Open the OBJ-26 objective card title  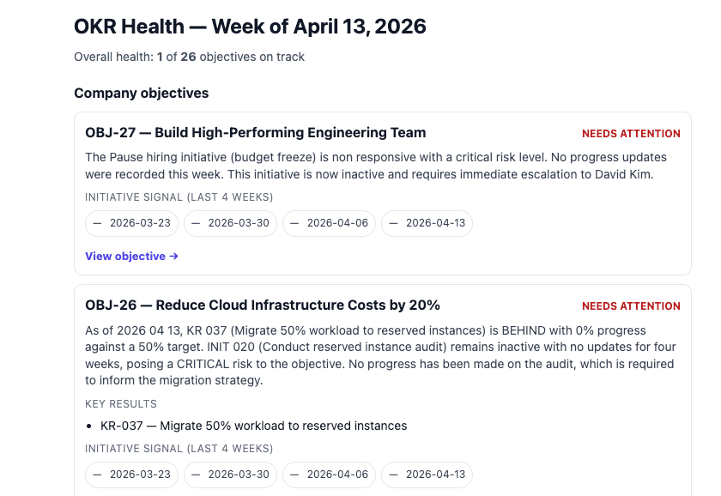pos(262,305)
